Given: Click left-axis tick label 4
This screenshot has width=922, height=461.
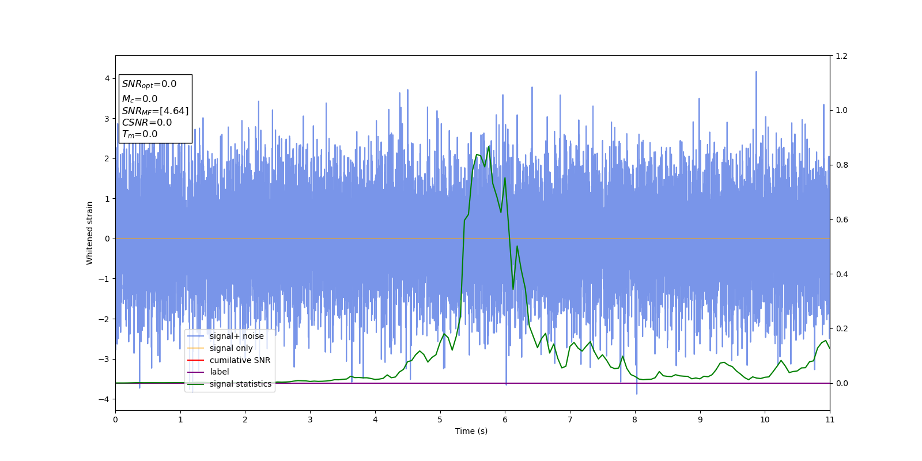Looking at the screenshot, I should click(x=107, y=78).
